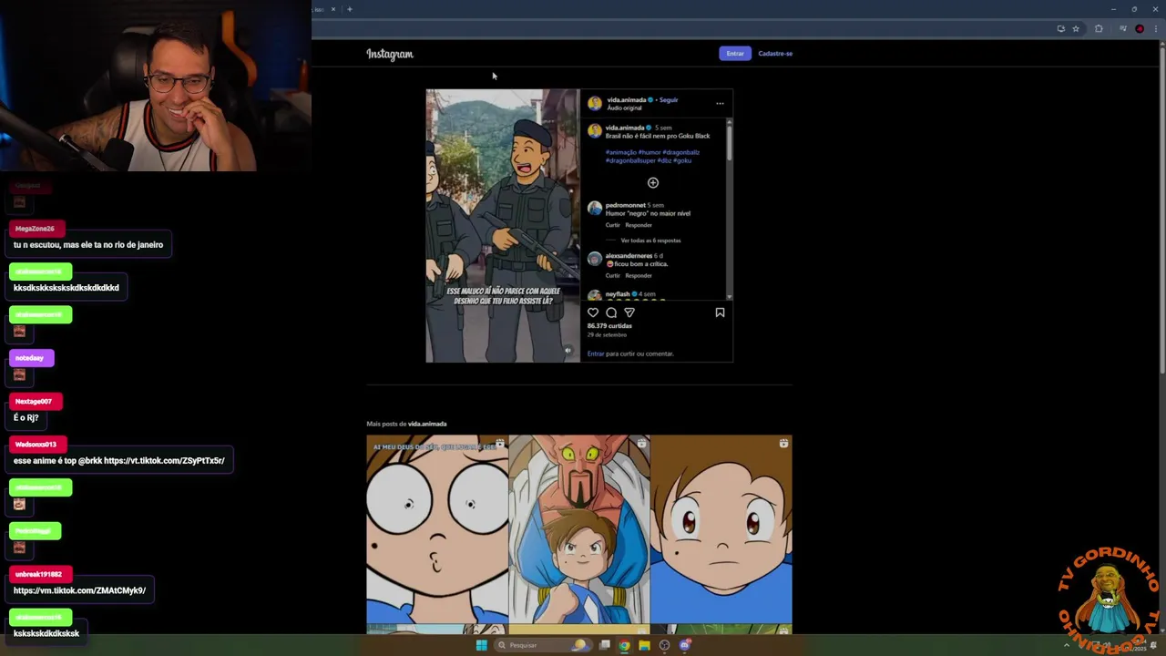
Task: Click the 29 de setembro post date
Action: [607, 334]
